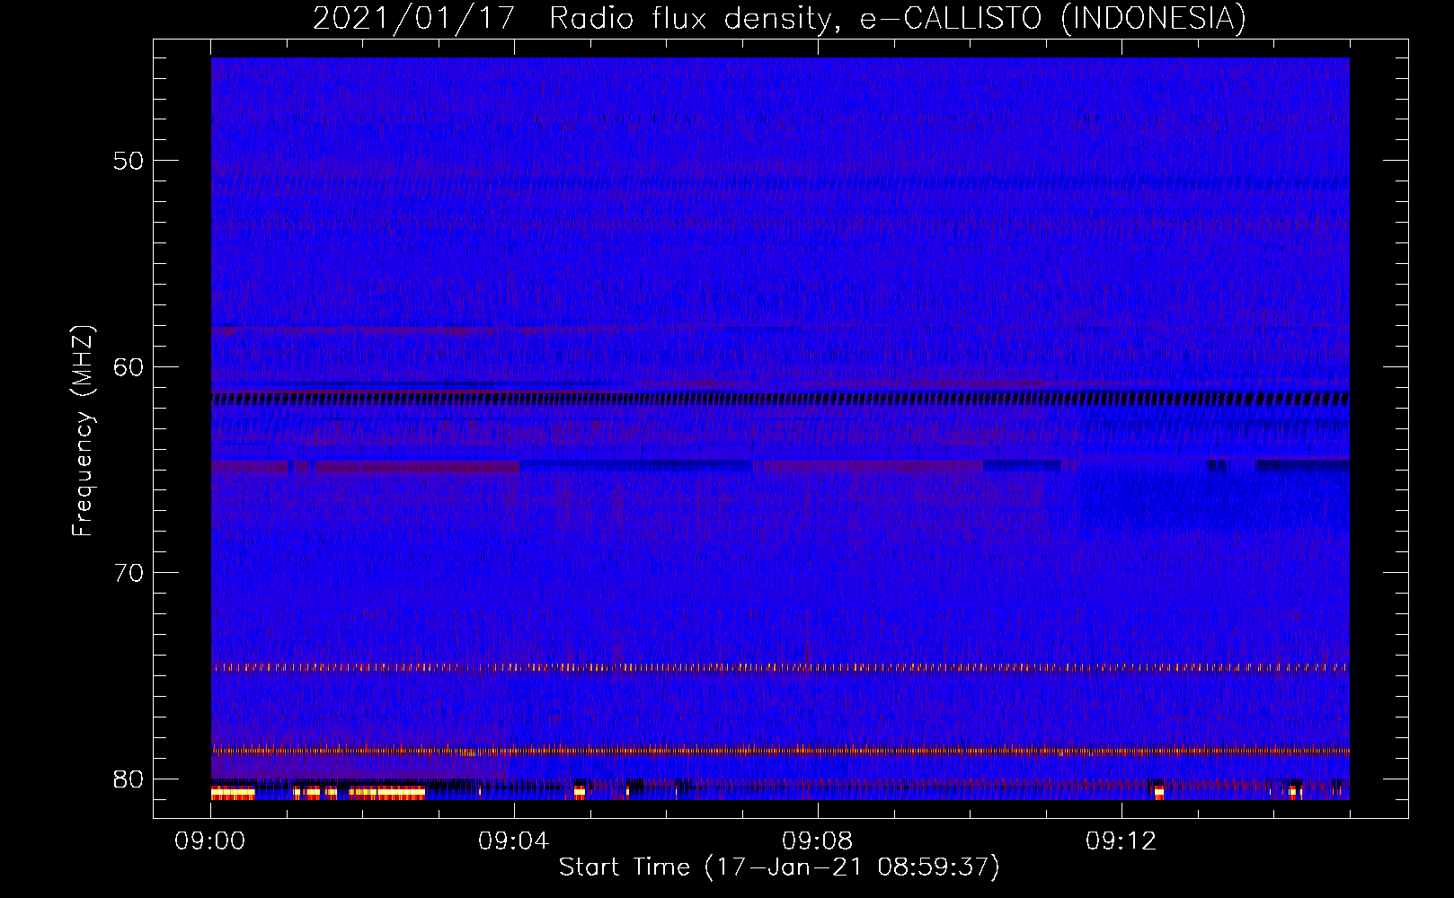The image size is (1454, 898).
Task: Click the 50 MHz frequency tick label
Action: pos(129,161)
